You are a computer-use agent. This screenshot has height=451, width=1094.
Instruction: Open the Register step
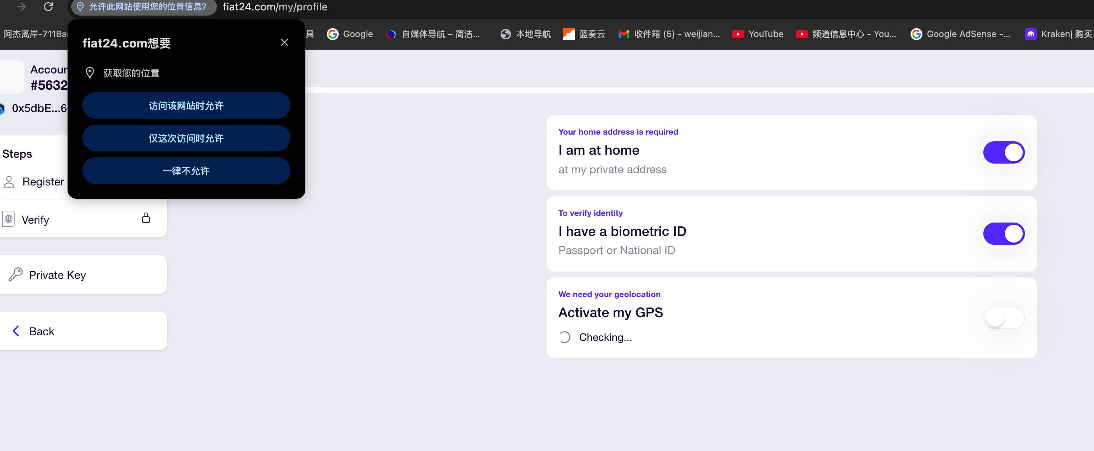pos(42,182)
